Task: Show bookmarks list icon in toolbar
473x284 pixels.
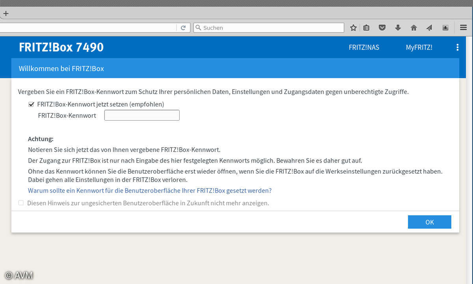Action: [x=367, y=28]
